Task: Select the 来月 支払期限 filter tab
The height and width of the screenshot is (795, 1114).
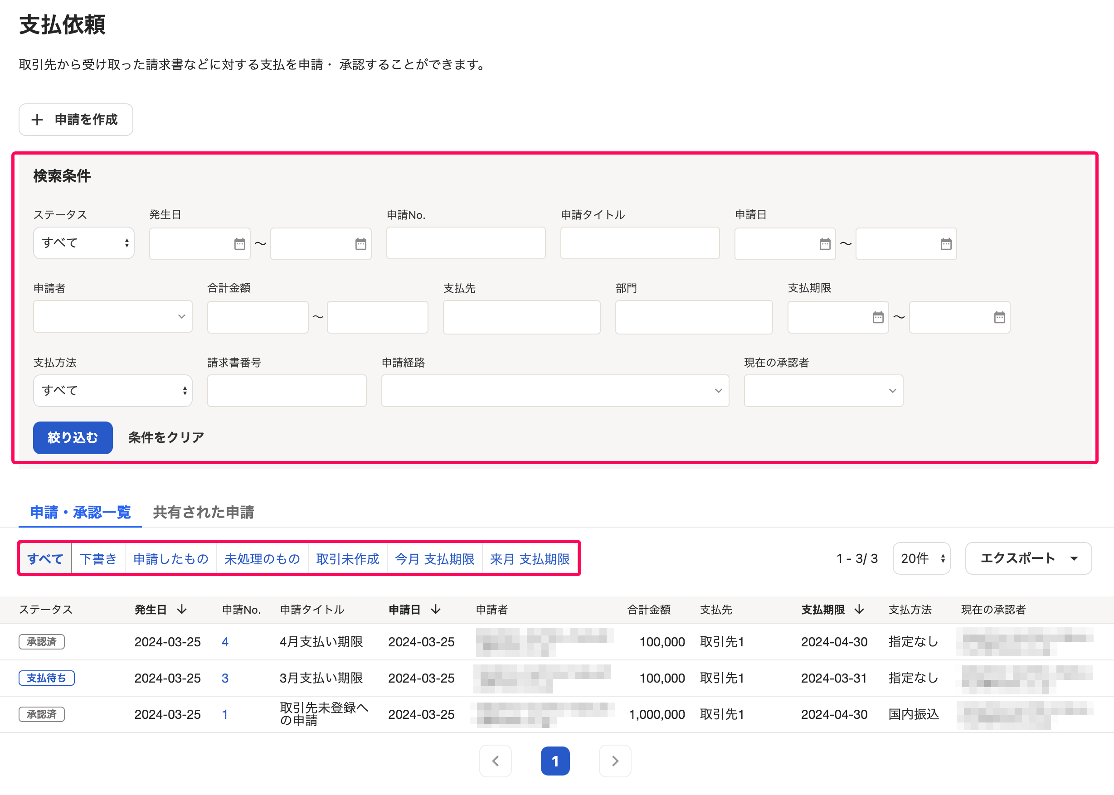Action: [530, 558]
